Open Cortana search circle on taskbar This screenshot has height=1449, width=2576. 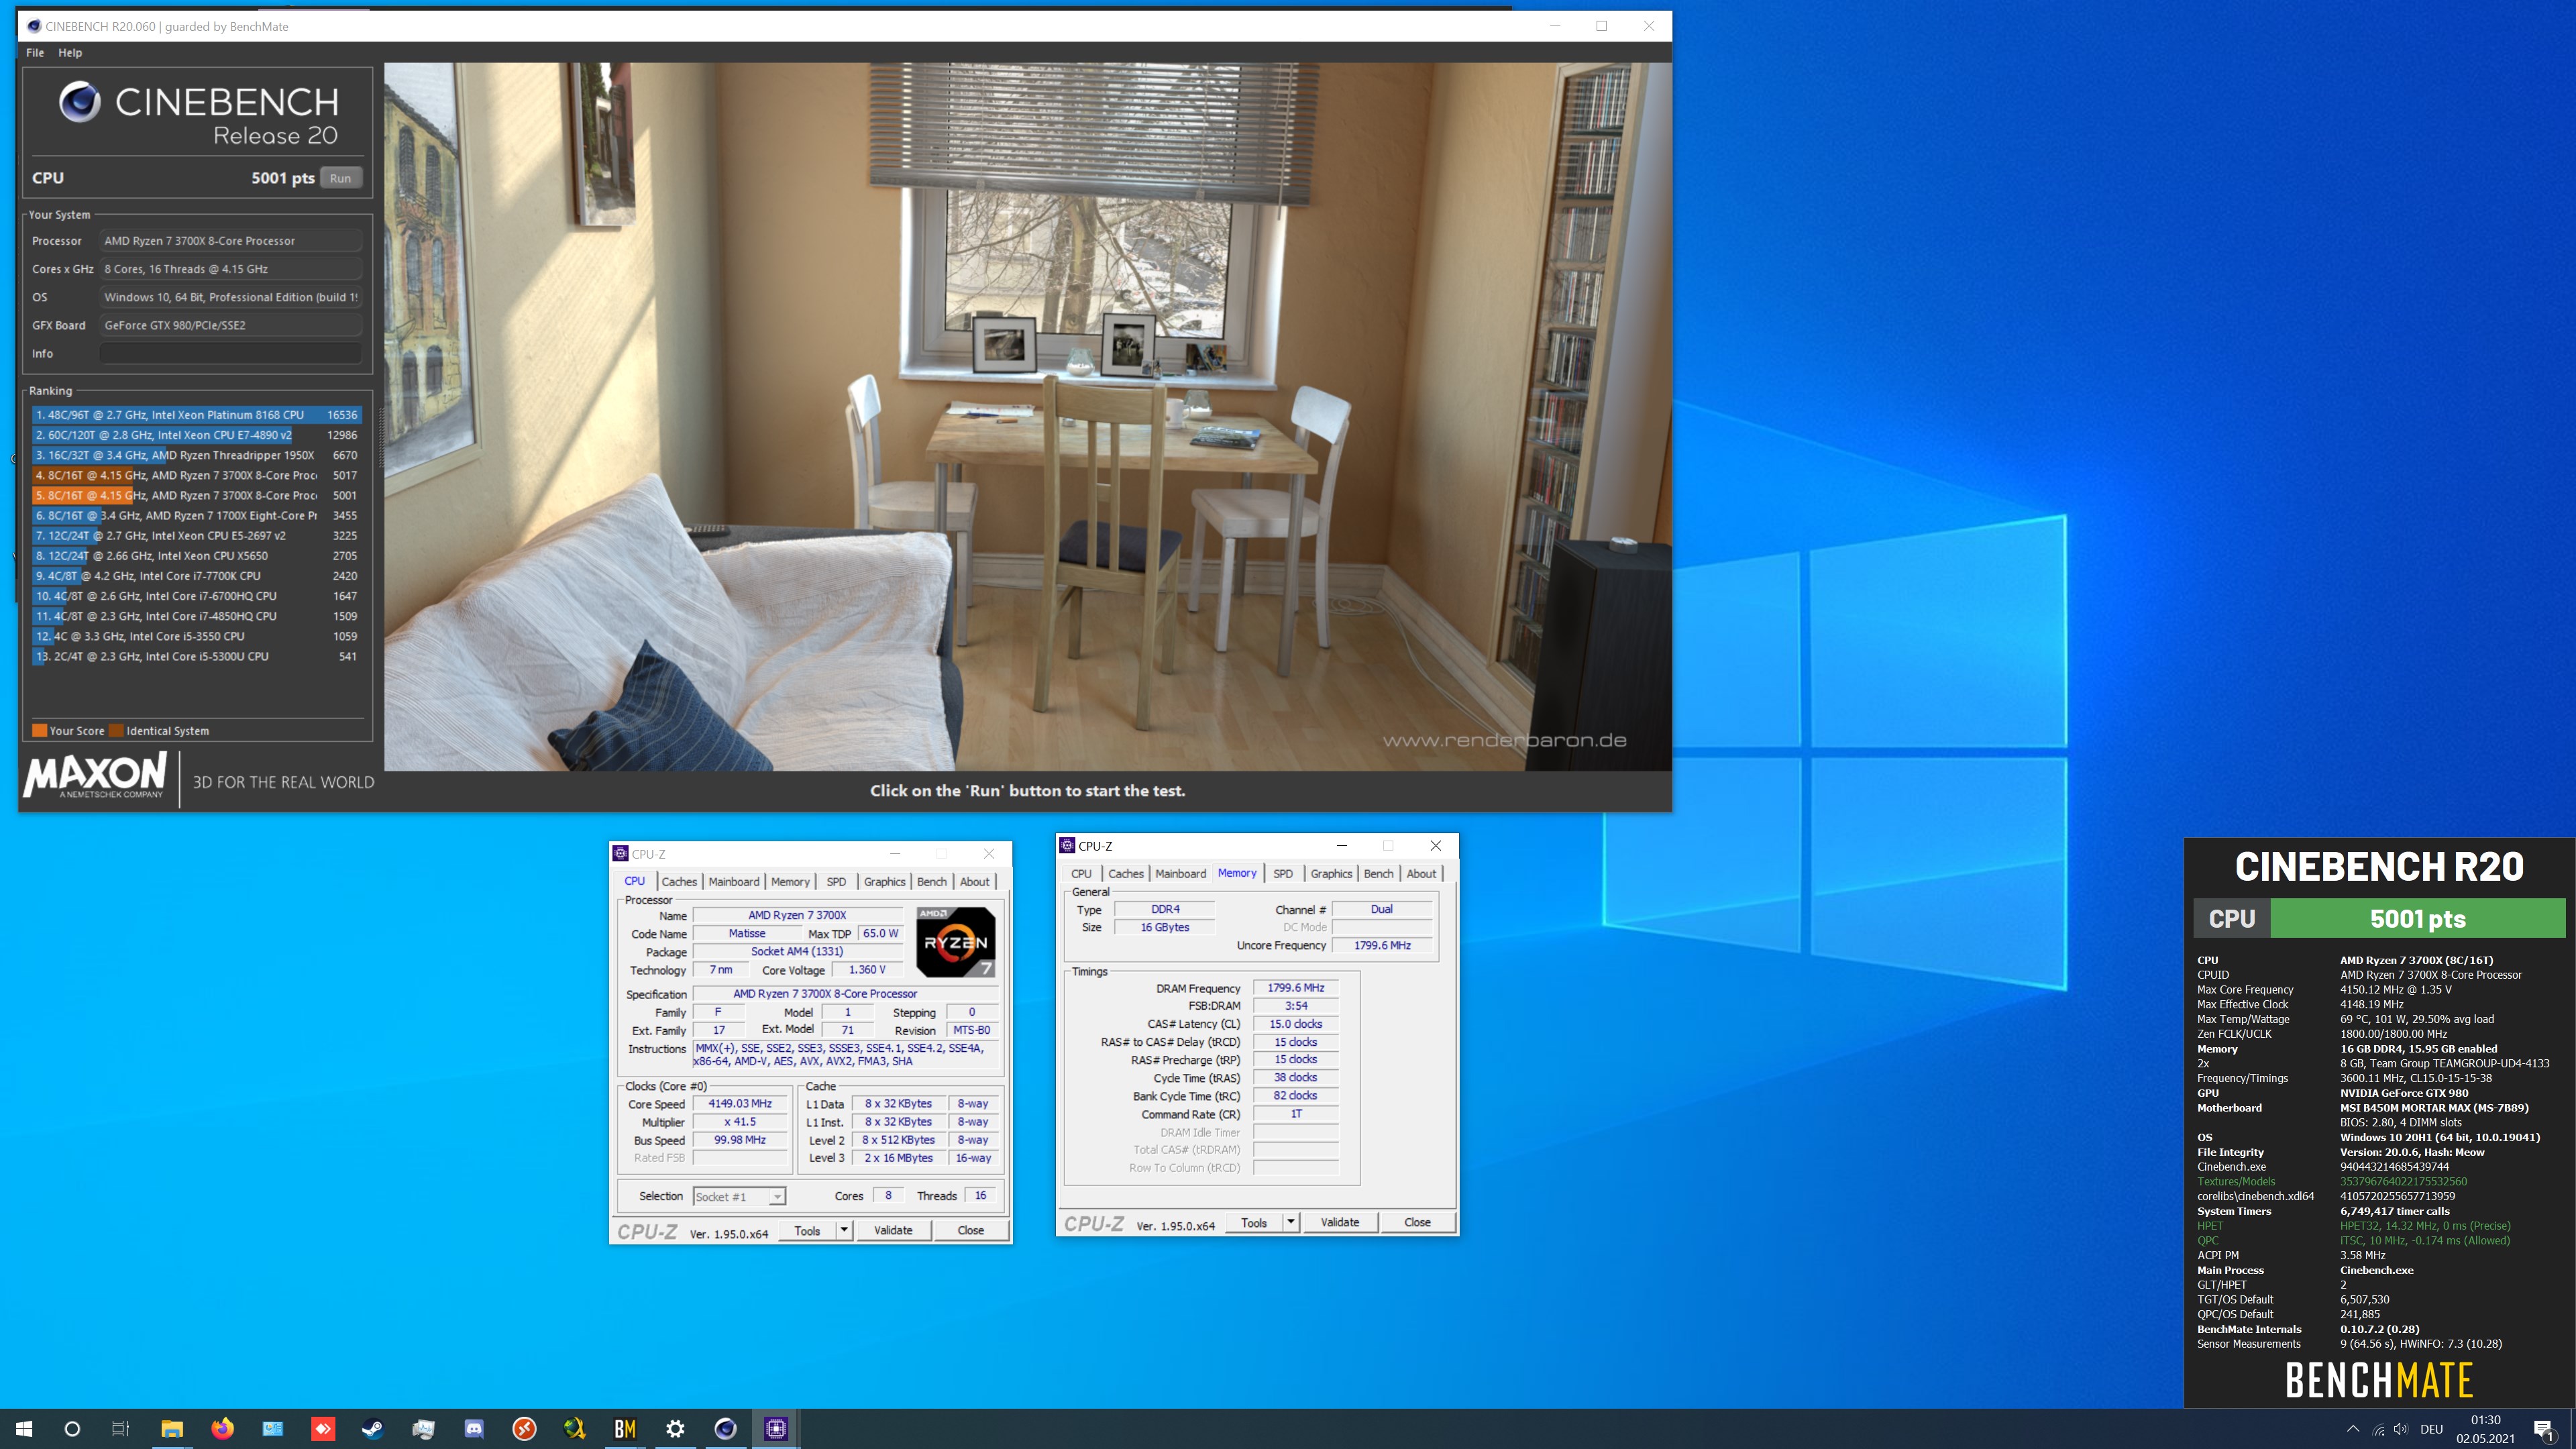click(72, 1428)
